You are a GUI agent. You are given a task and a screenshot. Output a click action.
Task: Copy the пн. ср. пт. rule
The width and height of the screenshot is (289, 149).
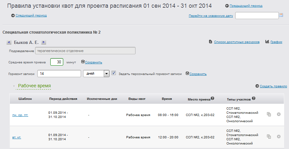pos(269,114)
